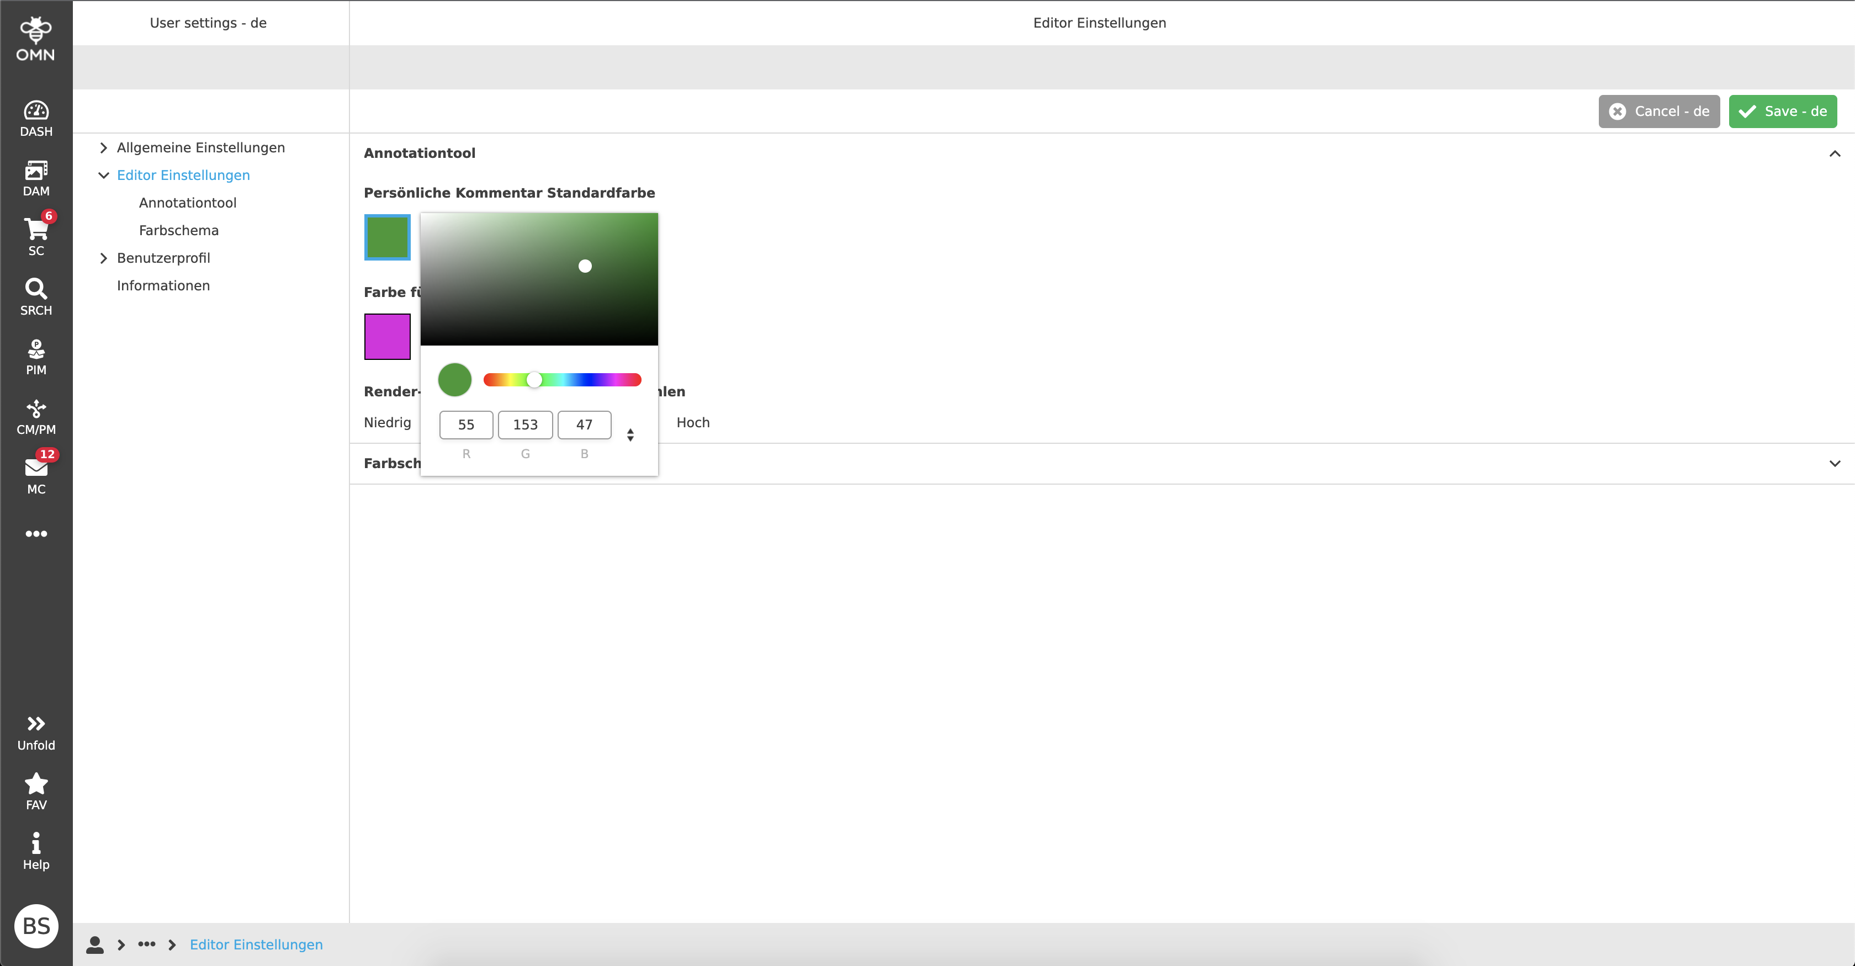Screen dimensions: 1855x966
Task: Select the DAM module icon
Action: [x=36, y=176]
